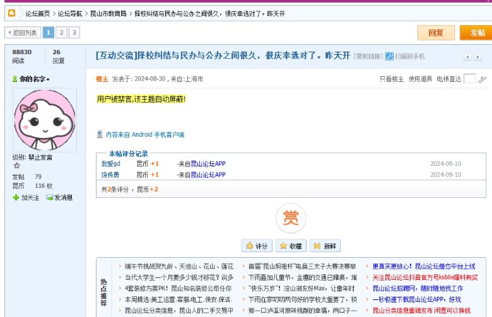Click the 收藏 star favorite button
This screenshot has height=317, width=492.
tap(291, 246)
